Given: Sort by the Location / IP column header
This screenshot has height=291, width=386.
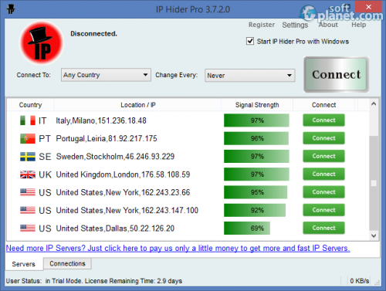Looking at the screenshot, I should 138,105.
